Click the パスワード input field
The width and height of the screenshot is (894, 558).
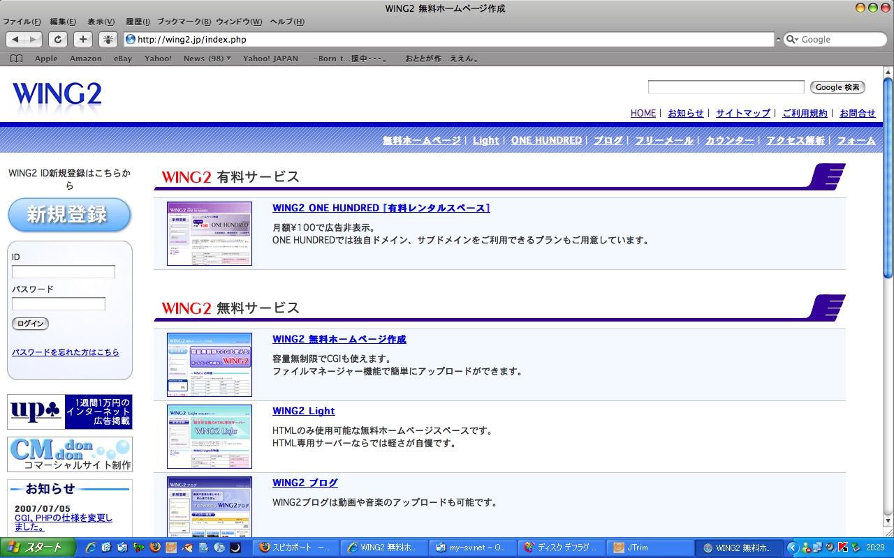(x=59, y=304)
